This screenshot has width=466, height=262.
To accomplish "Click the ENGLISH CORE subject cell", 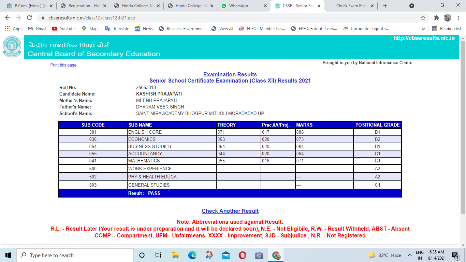I will [x=172, y=132].
